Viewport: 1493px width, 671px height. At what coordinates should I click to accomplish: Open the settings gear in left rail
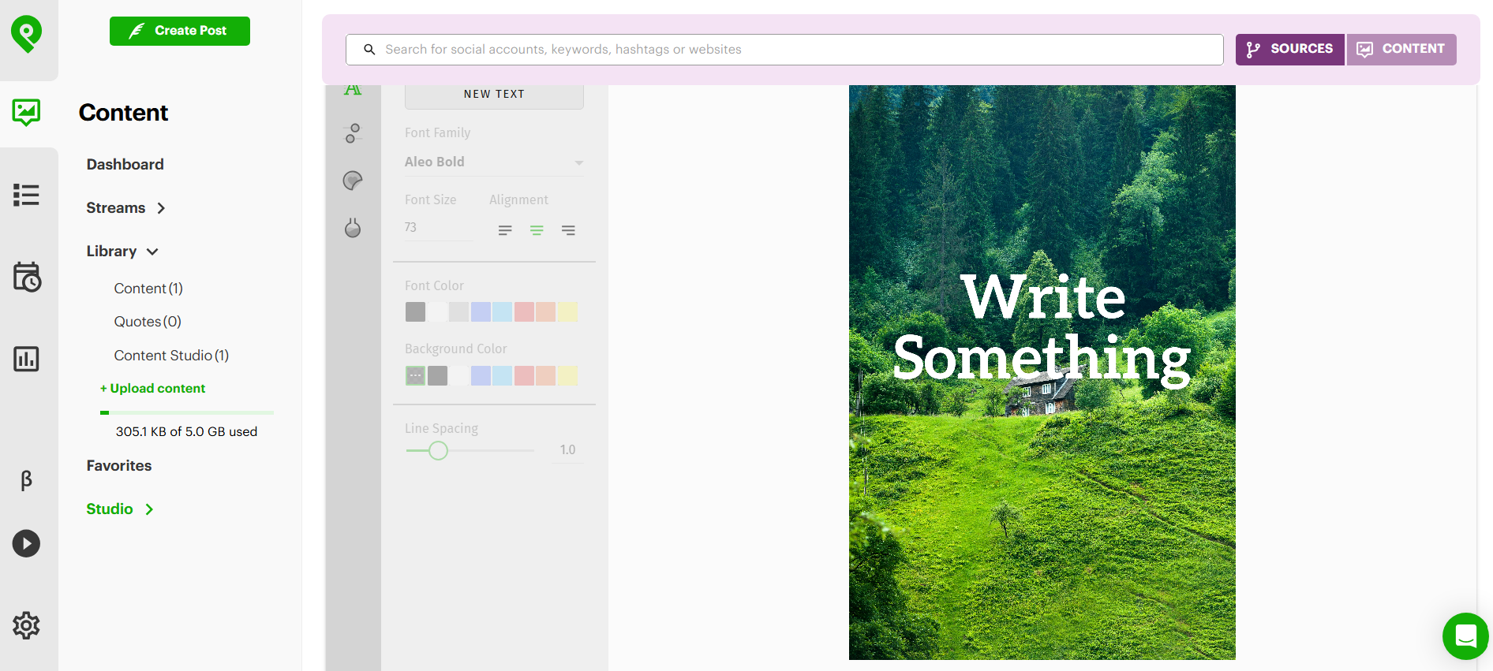point(26,625)
